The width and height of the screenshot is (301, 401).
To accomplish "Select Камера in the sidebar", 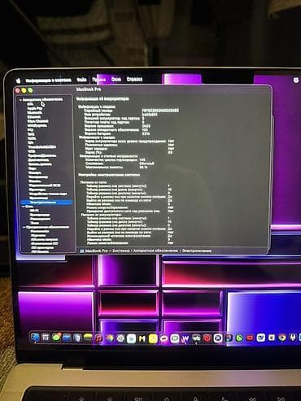I will click(x=35, y=172).
